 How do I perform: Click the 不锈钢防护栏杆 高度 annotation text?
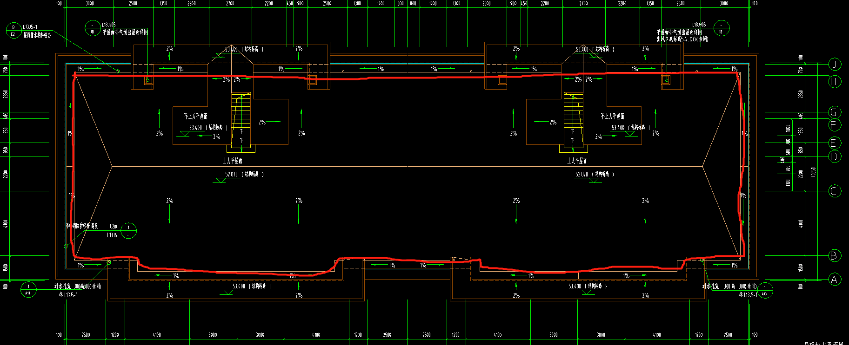pos(82,226)
